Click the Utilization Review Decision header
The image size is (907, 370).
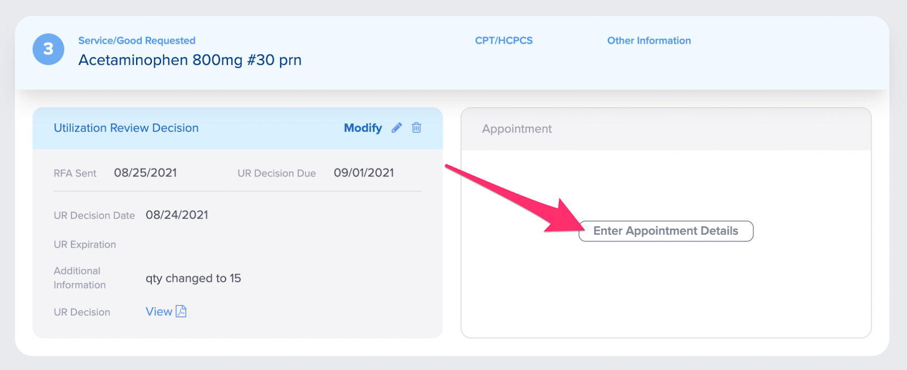pos(126,128)
